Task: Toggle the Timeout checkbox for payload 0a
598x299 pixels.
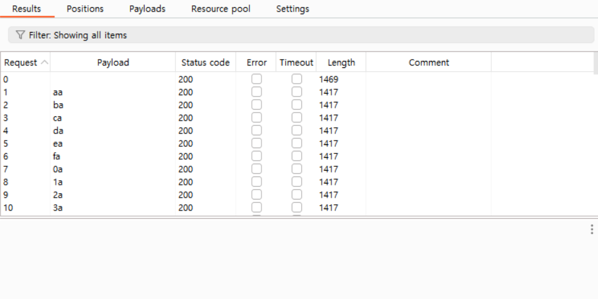Action: 297,169
